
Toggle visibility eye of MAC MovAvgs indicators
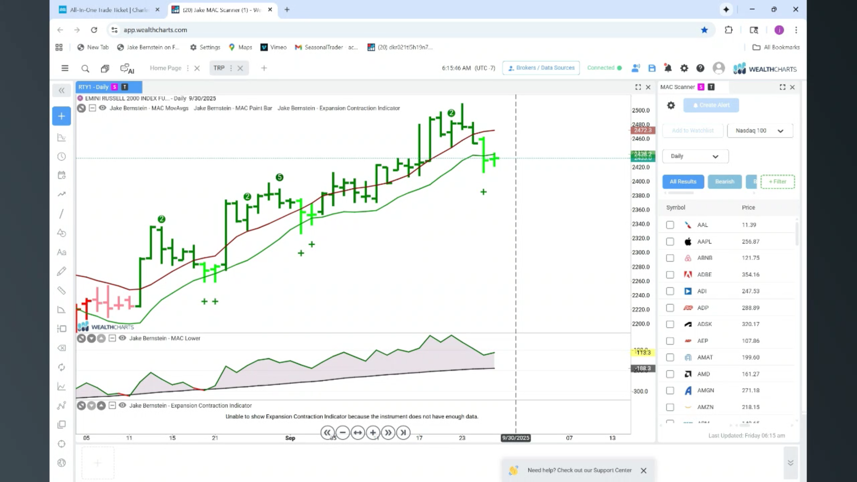point(102,108)
